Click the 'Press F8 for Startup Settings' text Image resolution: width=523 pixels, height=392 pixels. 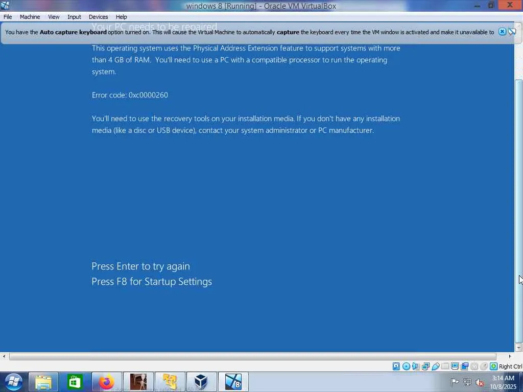click(x=152, y=282)
